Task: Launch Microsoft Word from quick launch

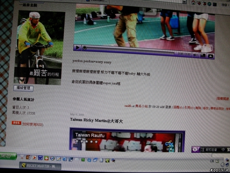Action: 40,158
